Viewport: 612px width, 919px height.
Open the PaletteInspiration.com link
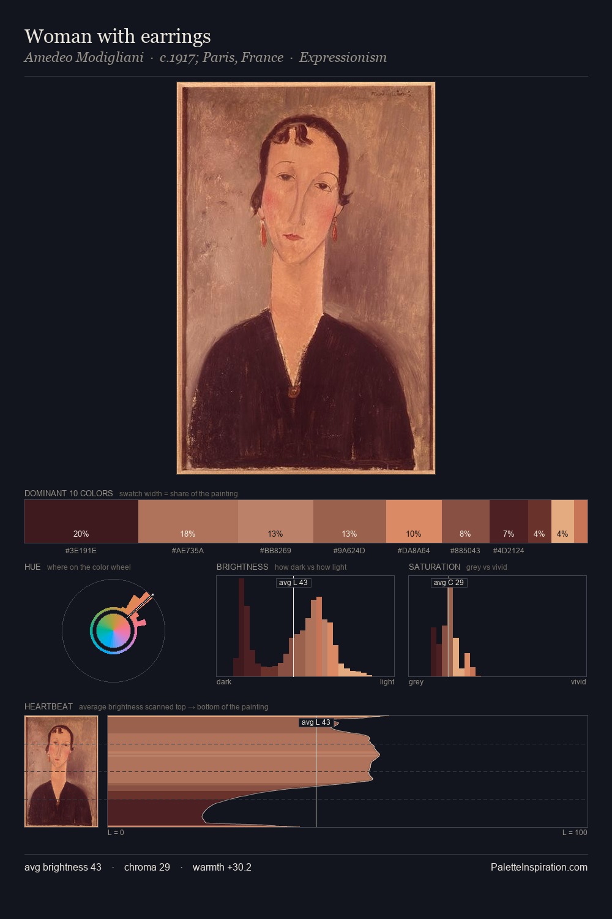[539, 867]
